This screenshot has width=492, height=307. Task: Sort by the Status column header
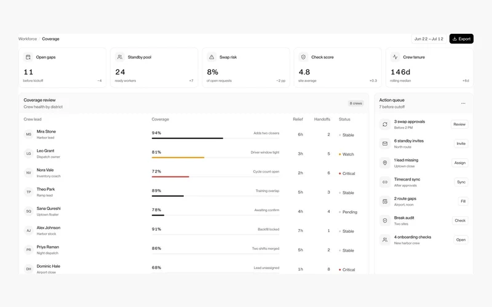point(344,119)
